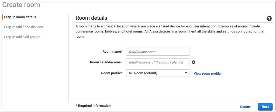This screenshot has width=276, height=112.
Task: Click the room description paragraph text
Action: 170,32
